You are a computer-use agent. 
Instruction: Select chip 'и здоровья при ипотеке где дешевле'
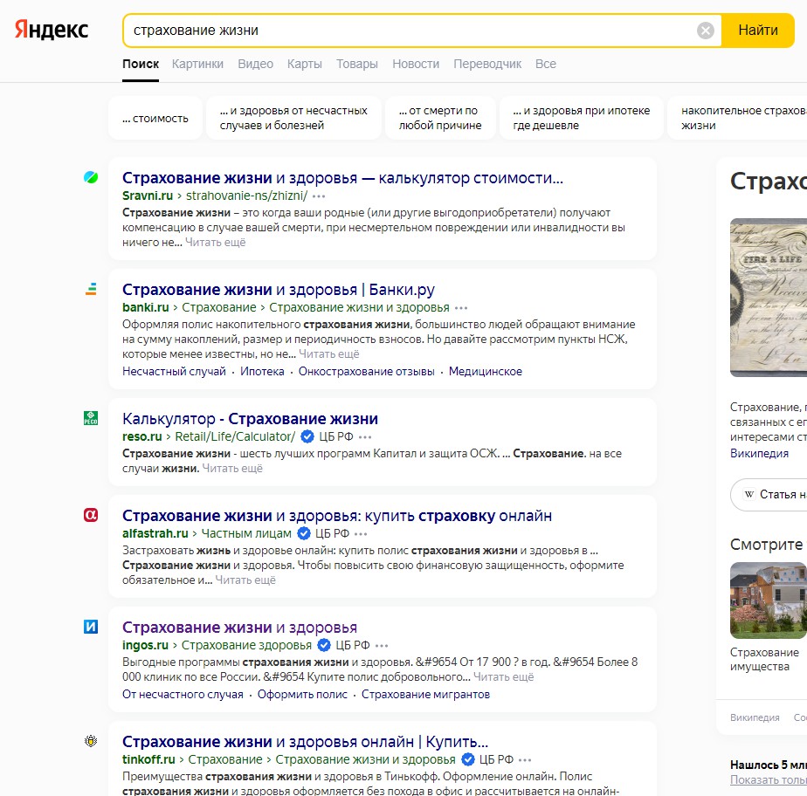(x=581, y=119)
